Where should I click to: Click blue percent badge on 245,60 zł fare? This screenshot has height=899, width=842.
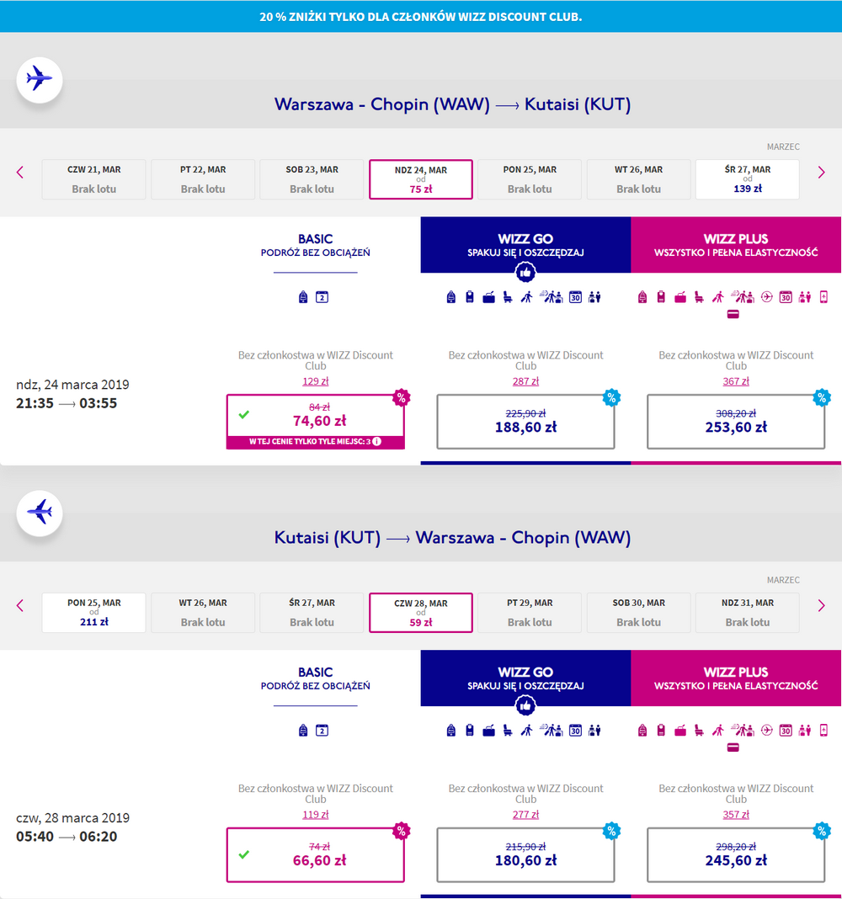pos(822,831)
